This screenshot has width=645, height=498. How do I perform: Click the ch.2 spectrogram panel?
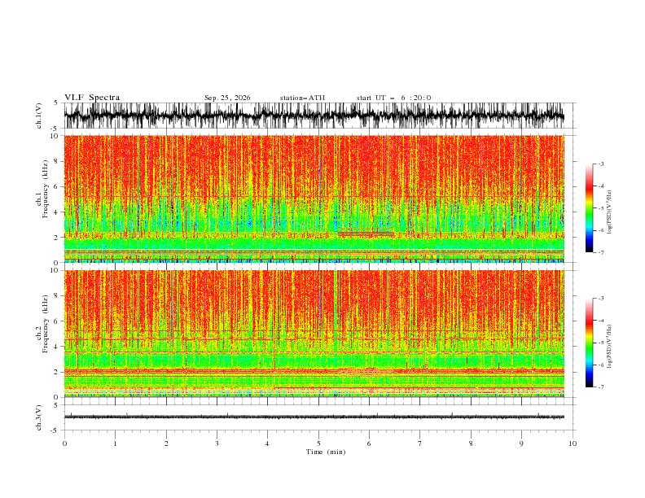[x=314, y=334]
